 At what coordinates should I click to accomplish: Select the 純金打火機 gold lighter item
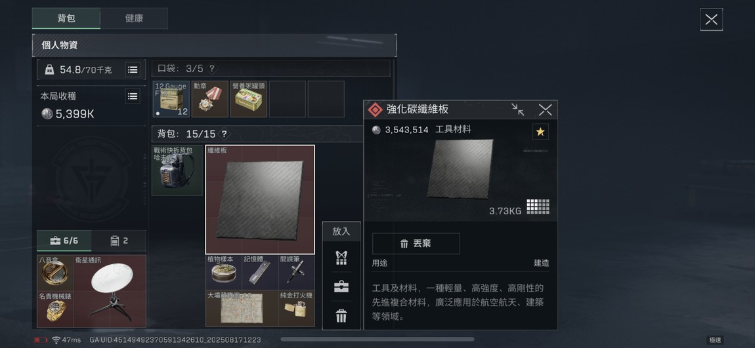pos(297,309)
